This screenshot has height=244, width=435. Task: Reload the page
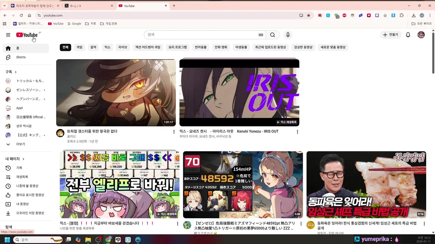click(21, 15)
